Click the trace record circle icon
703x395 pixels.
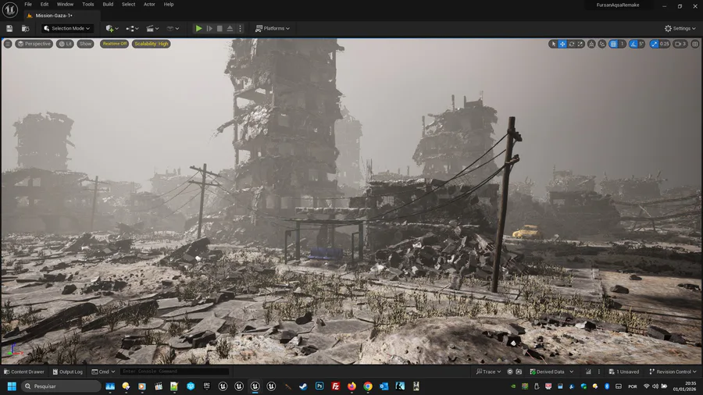(510, 372)
